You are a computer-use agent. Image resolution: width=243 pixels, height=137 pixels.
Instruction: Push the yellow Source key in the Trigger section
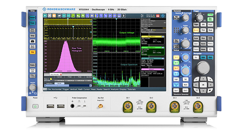(196, 30)
